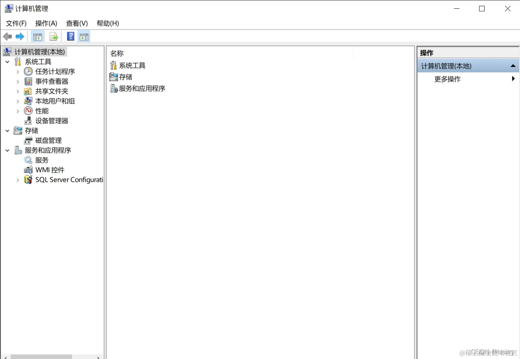
Task: Click the 服务 gear icon in the tree
Action: [x=28, y=160]
